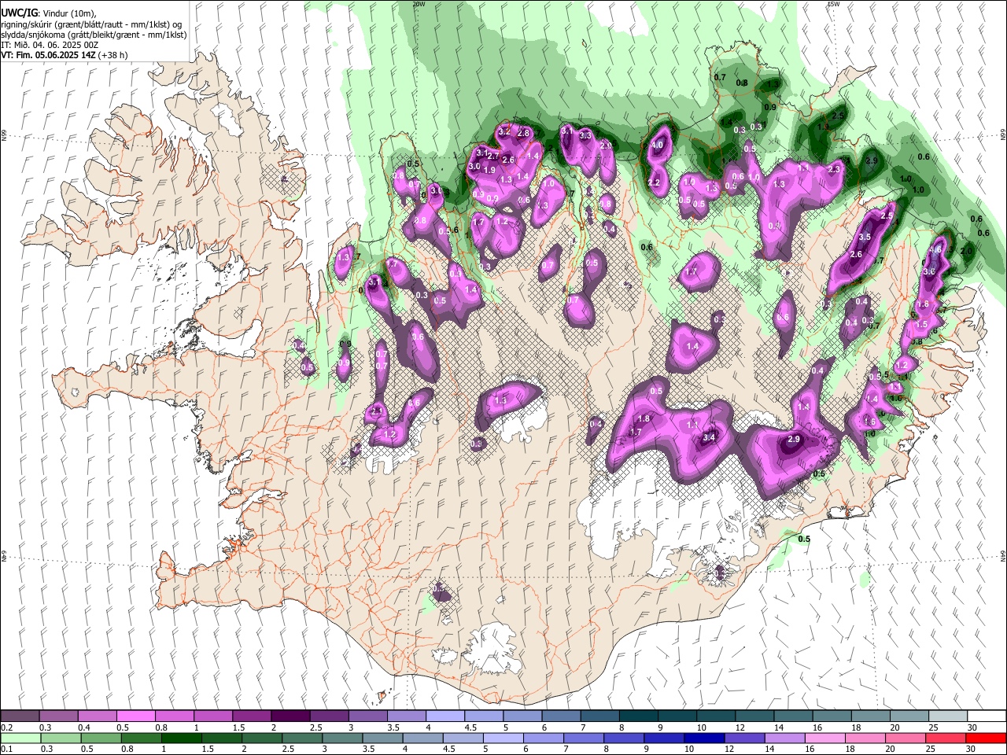Click the 'UWC/IG: Vindur (10m),' title text
This screenshot has height=755, width=1007.
(x=49, y=13)
